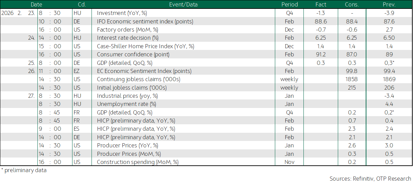Select the Investment (YoY, %) row

coord(206,13)
